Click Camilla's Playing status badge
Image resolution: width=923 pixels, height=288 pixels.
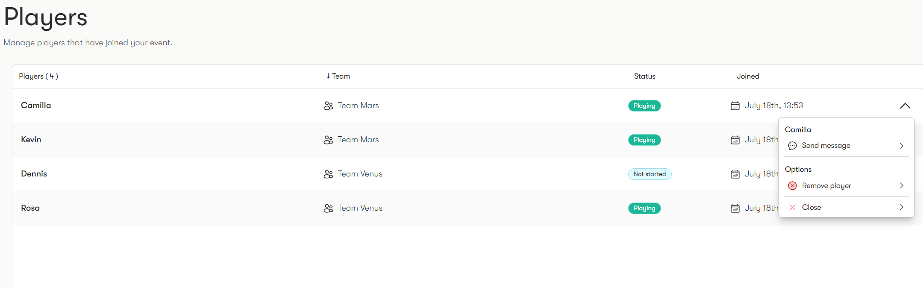(x=644, y=106)
